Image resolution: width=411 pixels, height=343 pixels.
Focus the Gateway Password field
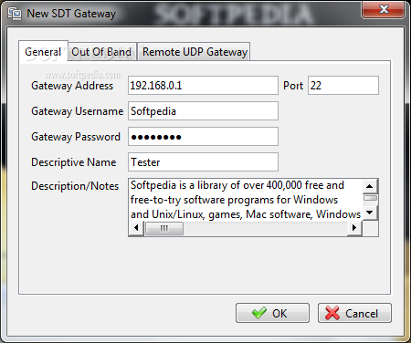coord(203,137)
